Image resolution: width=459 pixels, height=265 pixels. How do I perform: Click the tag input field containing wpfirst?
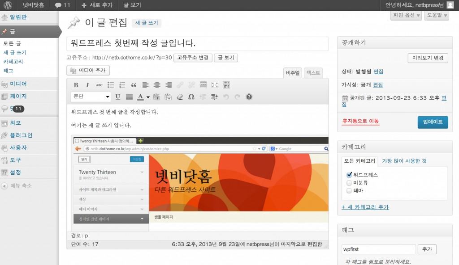click(x=378, y=249)
